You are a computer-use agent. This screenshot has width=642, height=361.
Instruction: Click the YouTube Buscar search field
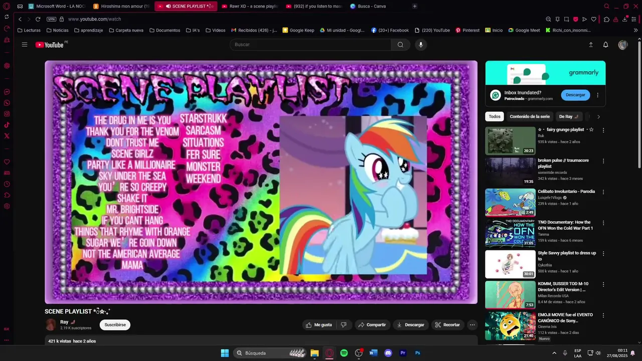click(310, 45)
